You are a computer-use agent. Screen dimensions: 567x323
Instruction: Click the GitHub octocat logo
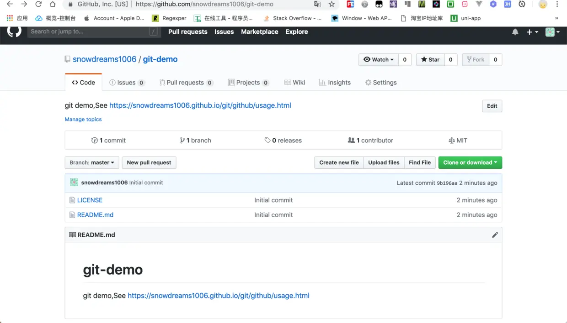coord(13,31)
